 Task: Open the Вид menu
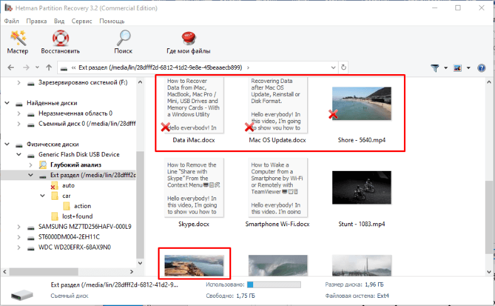click(x=59, y=21)
